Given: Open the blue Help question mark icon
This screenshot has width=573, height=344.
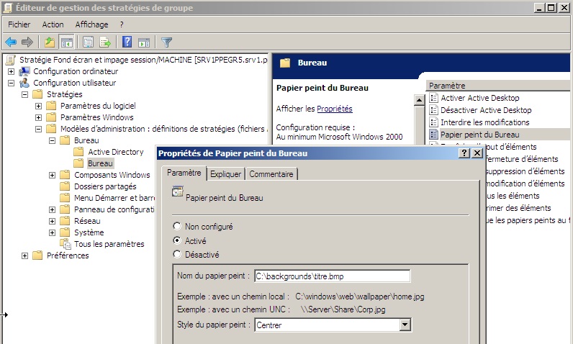Looking at the screenshot, I should [x=127, y=42].
